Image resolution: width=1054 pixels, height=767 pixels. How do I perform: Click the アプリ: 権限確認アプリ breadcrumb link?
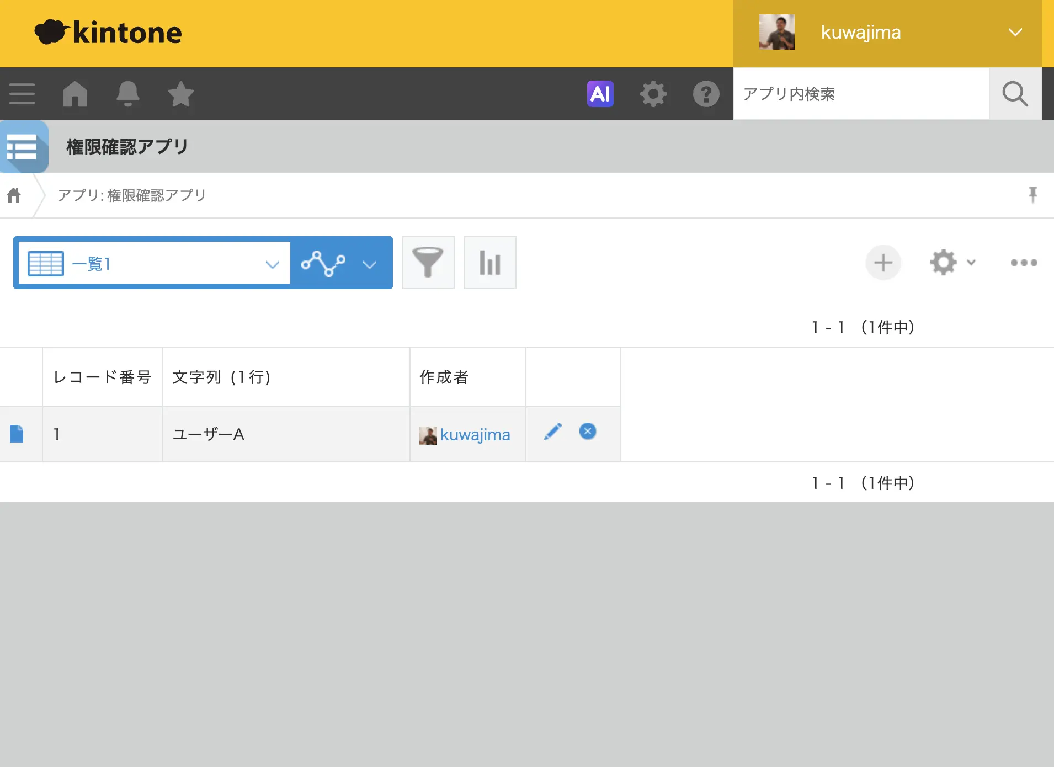coord(131,195)
